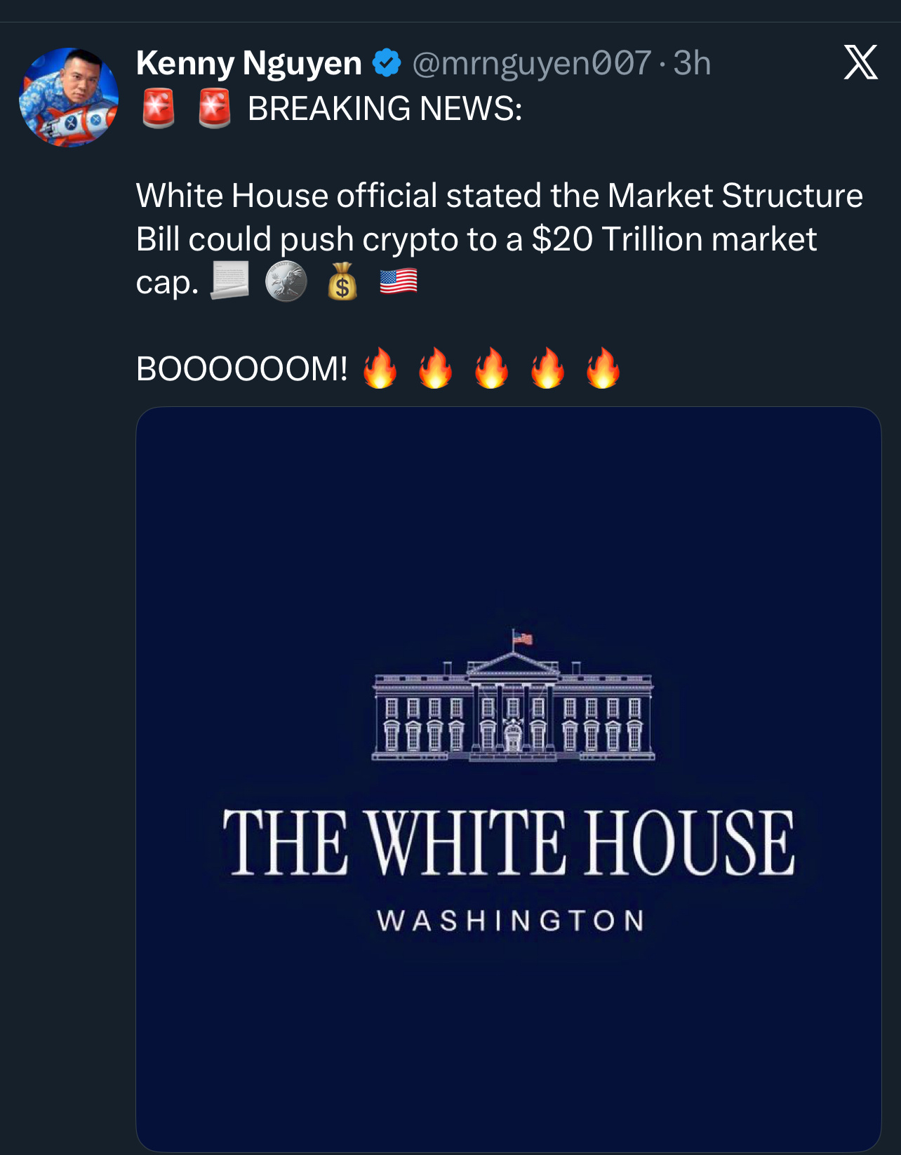
Task: Click the last fire emoji in the row
Action: (x=603, y=368)
